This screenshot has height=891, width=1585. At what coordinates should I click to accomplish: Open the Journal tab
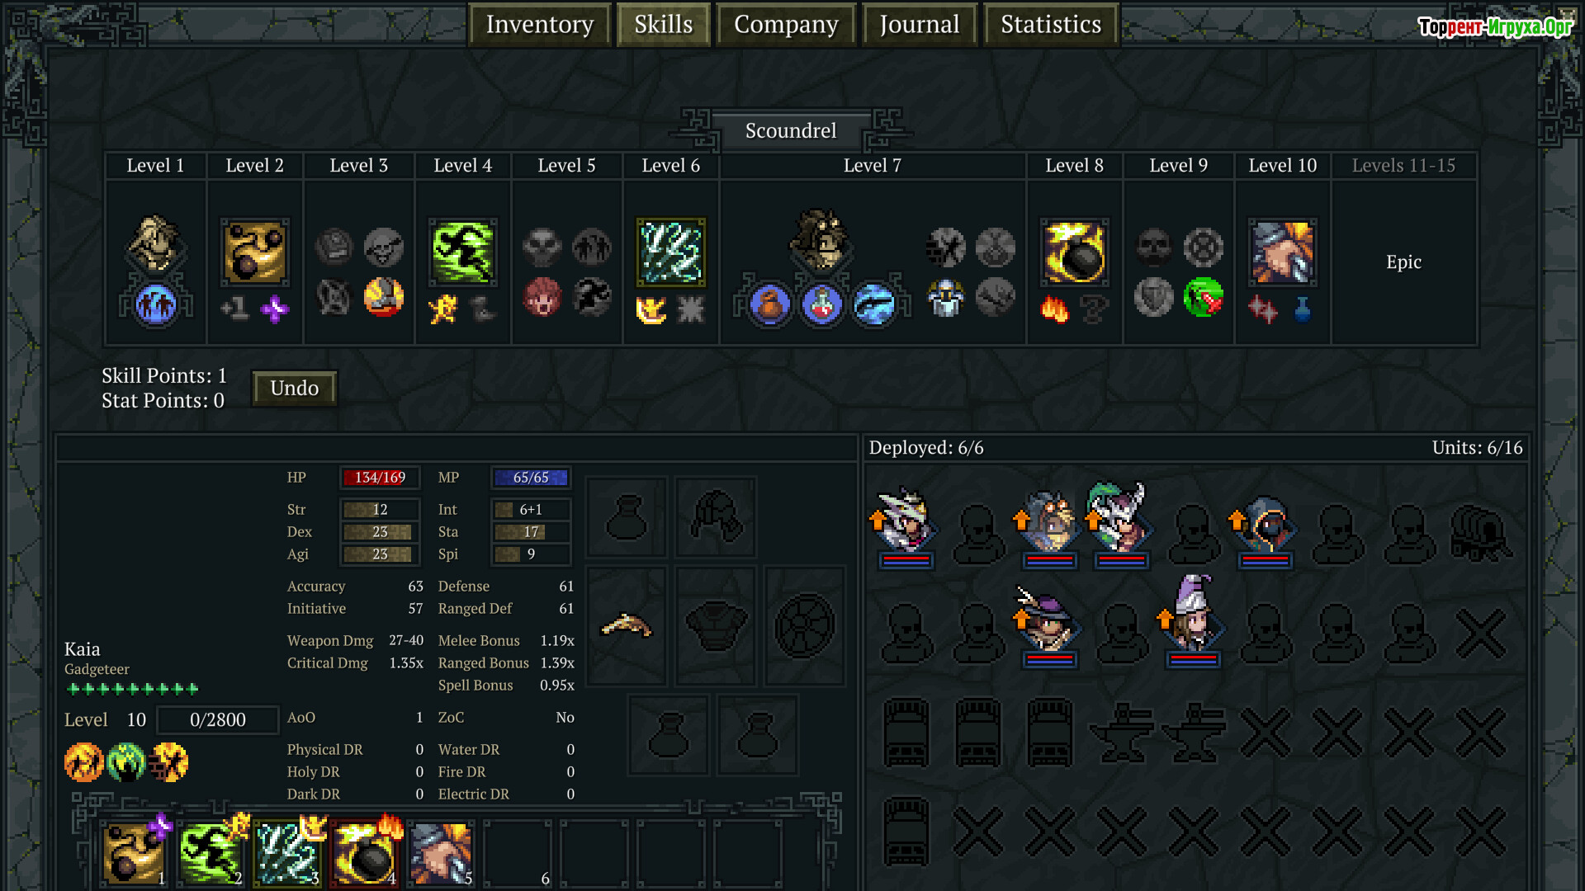920,25
